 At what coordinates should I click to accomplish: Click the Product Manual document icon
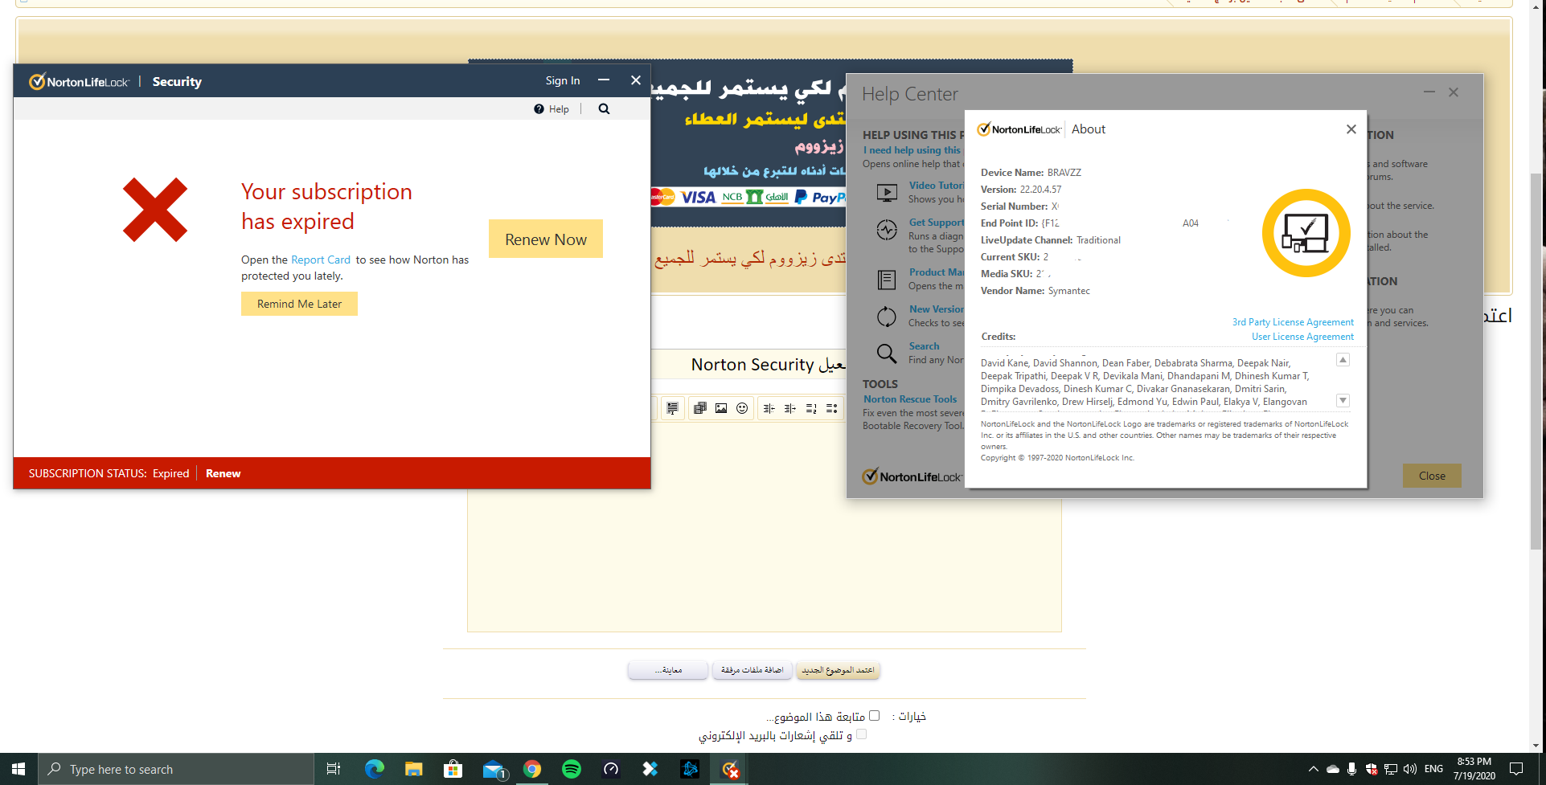(887, 280)
